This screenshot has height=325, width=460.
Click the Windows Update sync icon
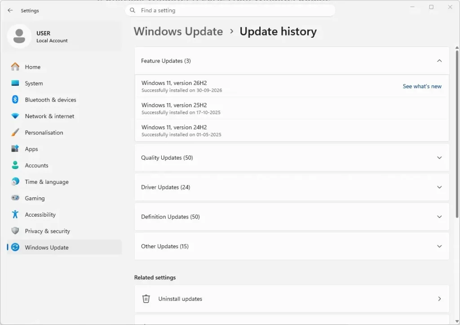(x=15, y=247)
